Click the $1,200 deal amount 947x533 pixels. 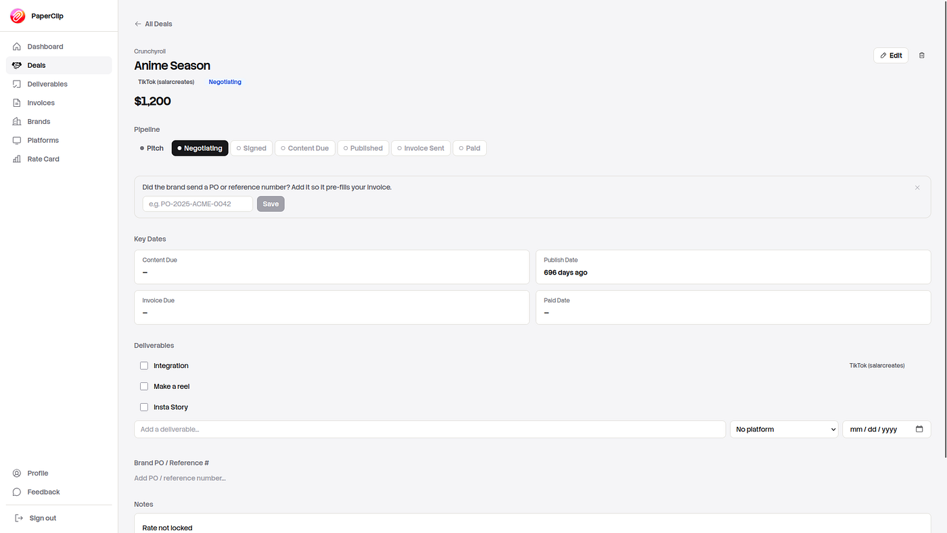(152, 101)
